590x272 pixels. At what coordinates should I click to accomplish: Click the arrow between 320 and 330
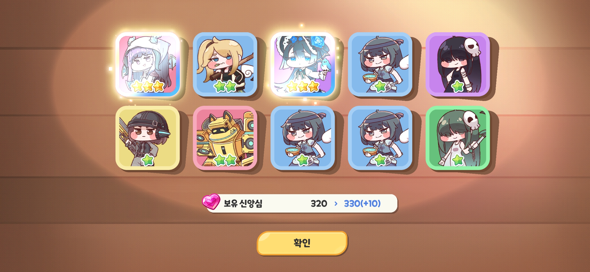(x=336, y=203)
